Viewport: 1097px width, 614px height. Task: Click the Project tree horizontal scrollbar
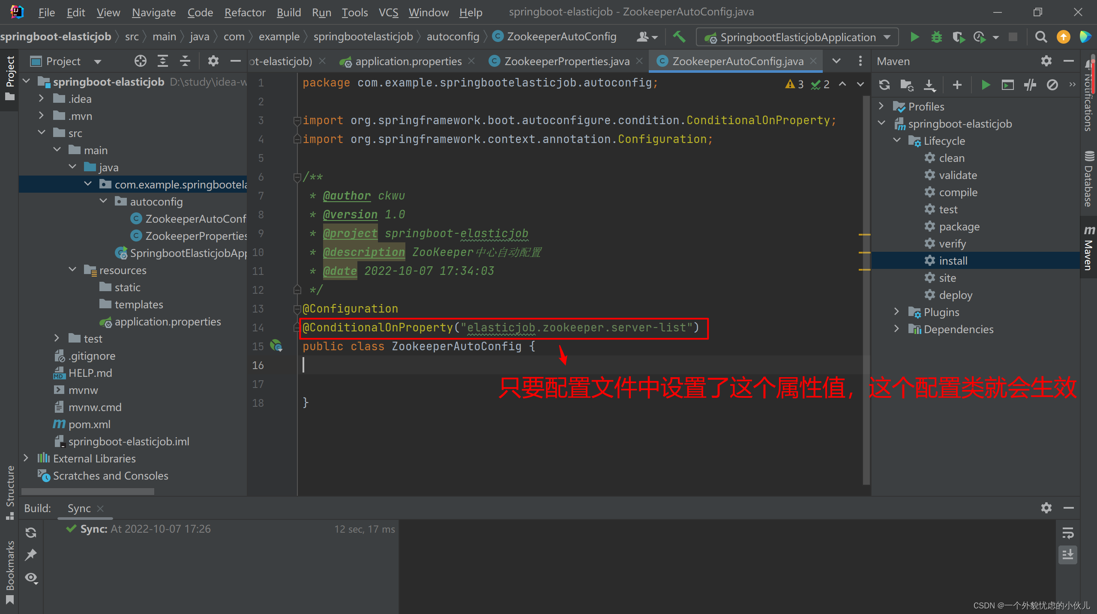88,491
